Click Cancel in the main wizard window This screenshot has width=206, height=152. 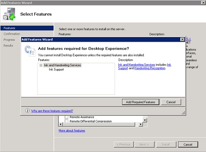coord(188,145)
